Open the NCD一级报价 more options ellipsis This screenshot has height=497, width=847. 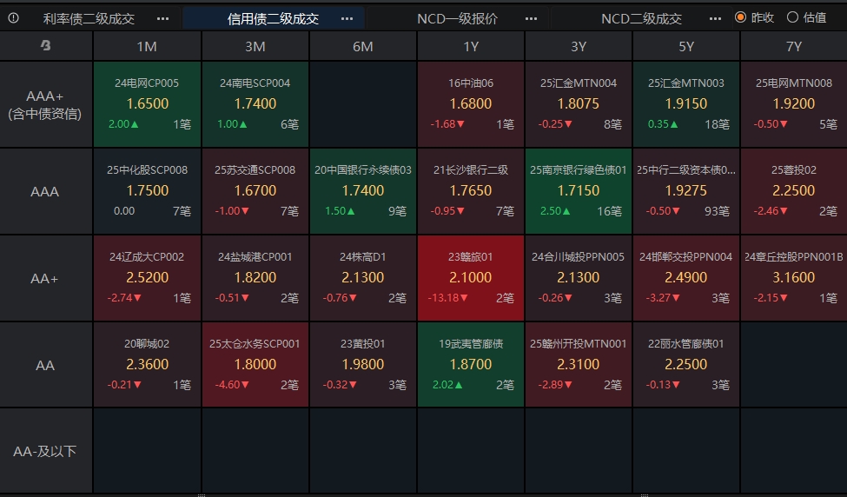click(532, 19)
